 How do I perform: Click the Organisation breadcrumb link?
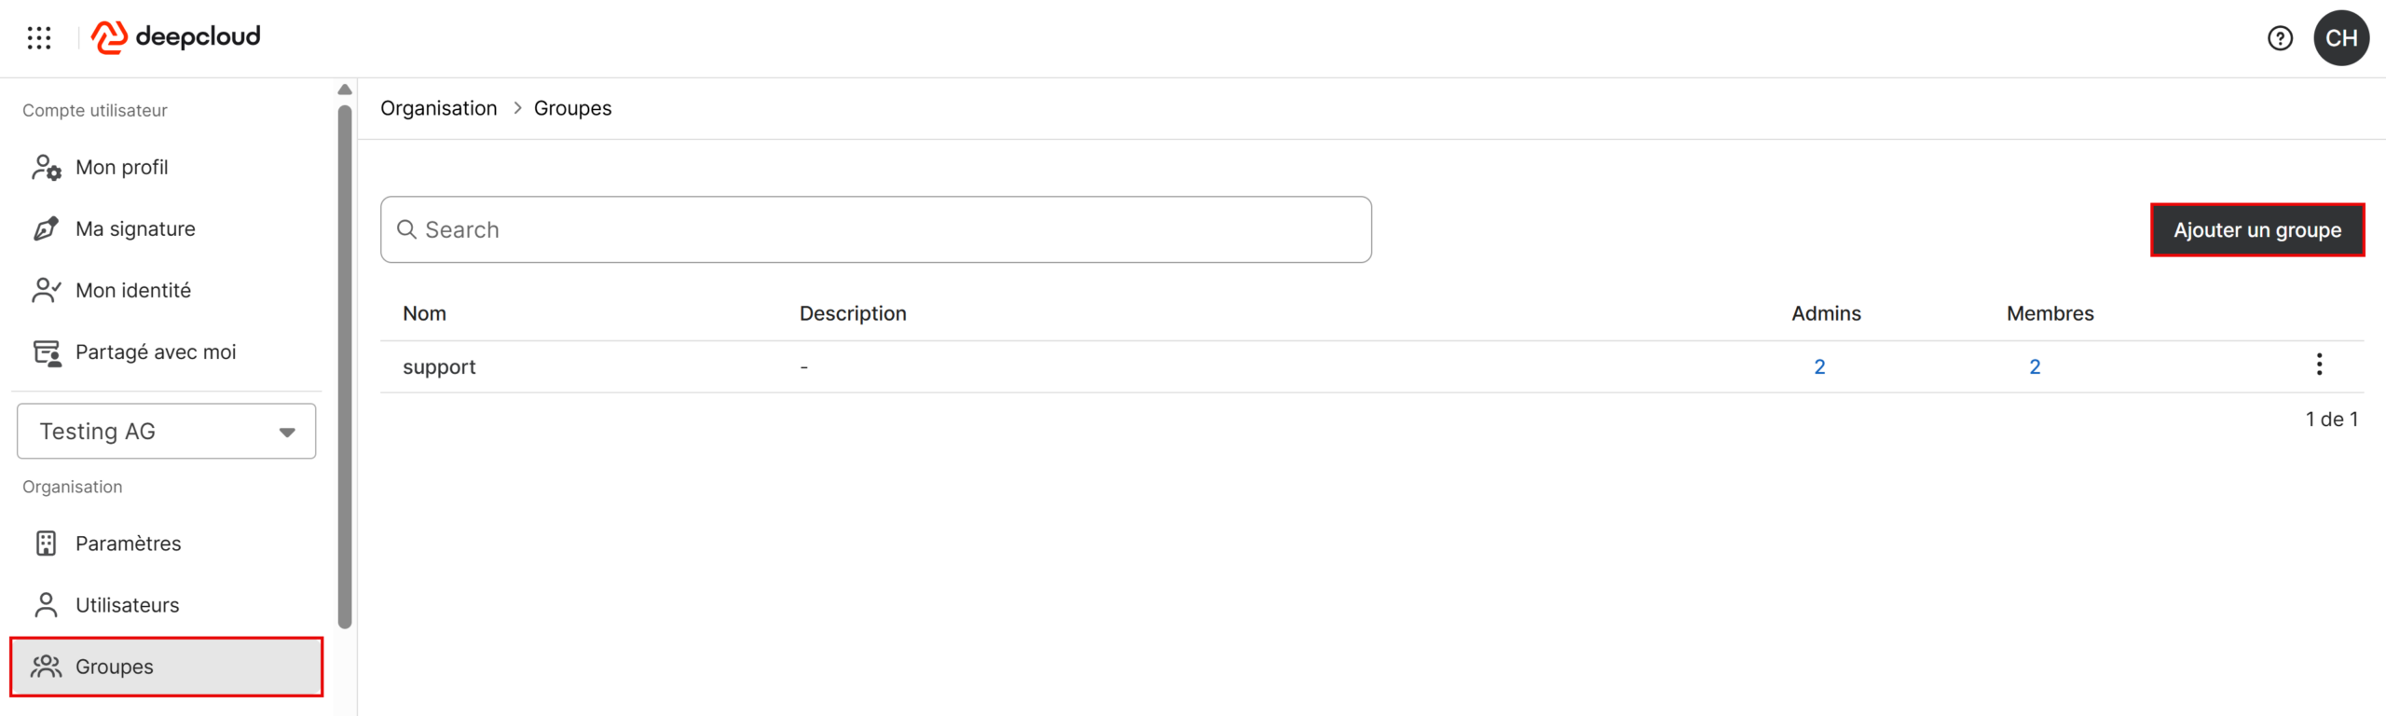438,108
